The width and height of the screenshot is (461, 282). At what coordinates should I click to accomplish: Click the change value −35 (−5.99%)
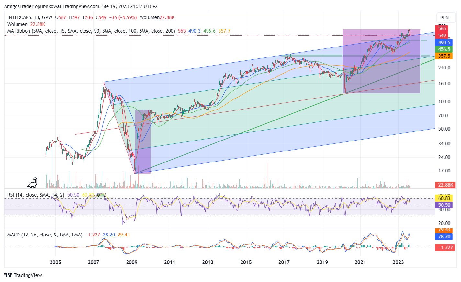(123, 17)
